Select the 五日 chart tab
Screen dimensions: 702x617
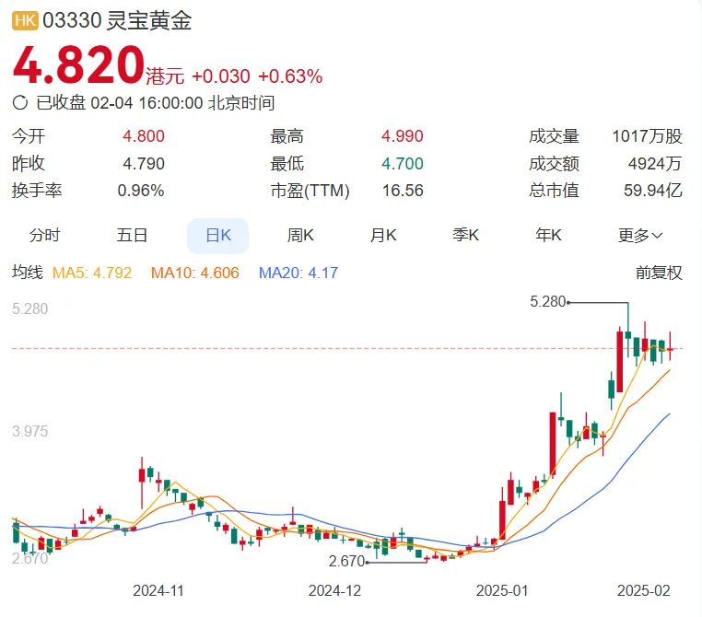(x=132, y=235)
